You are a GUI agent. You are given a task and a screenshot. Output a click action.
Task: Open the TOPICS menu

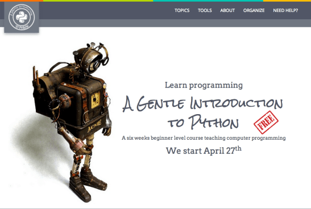coord(182,10)
